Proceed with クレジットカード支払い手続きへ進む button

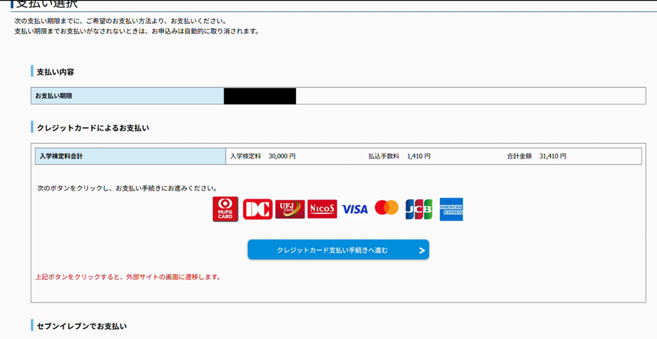tap(332, 250)
